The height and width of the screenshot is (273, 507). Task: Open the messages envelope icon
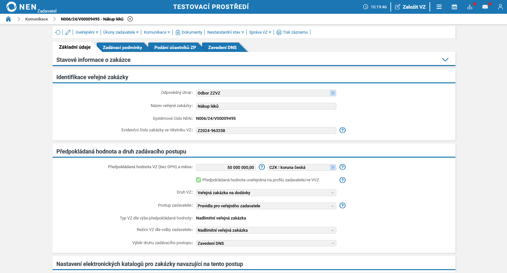point(485,7)
